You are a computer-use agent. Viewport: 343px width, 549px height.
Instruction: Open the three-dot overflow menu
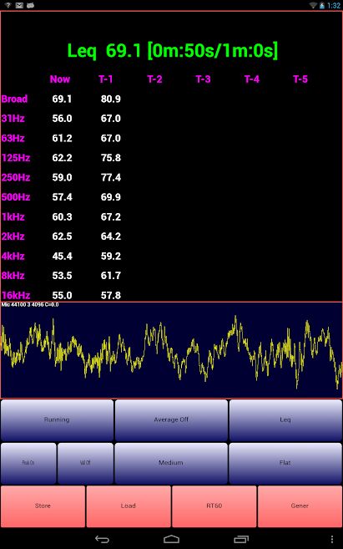point(332,539)
